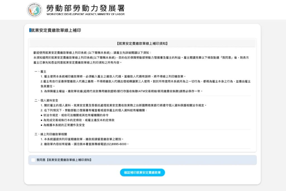Enable the consent checkbox before printing
The image size is (286, 191).
pos(34,160)
